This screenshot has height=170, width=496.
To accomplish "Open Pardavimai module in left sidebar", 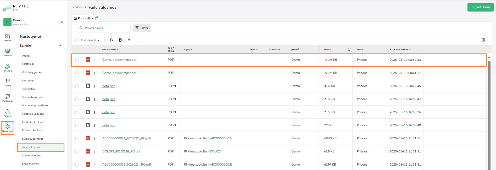I will 8,98.
